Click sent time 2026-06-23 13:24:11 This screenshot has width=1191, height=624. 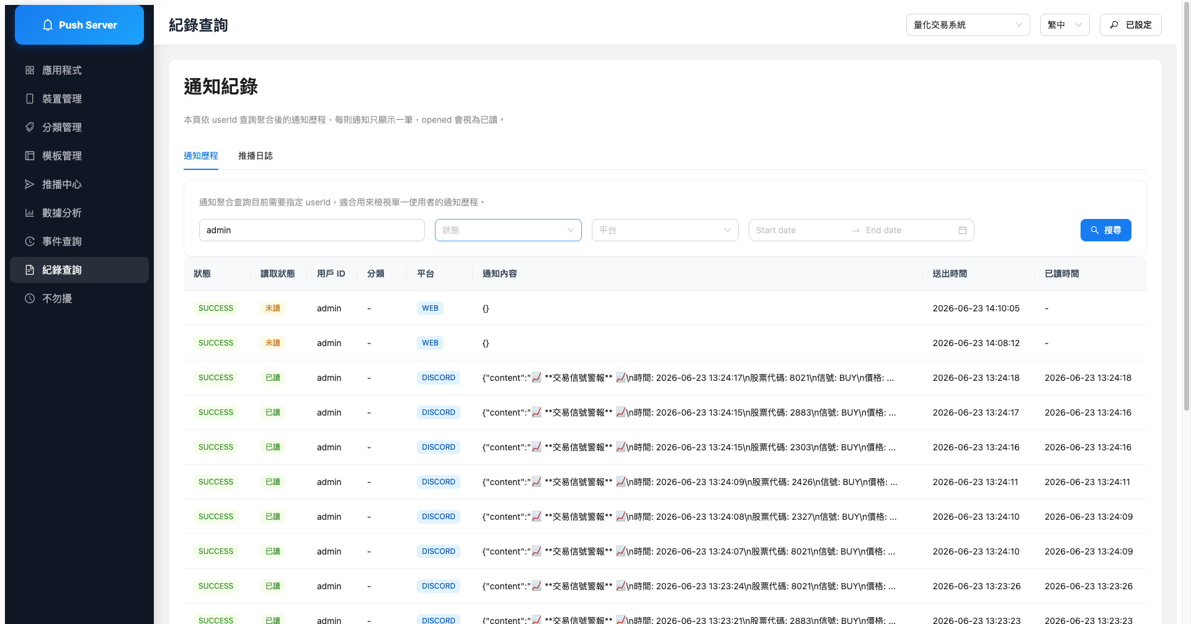(x=976, y=482)
